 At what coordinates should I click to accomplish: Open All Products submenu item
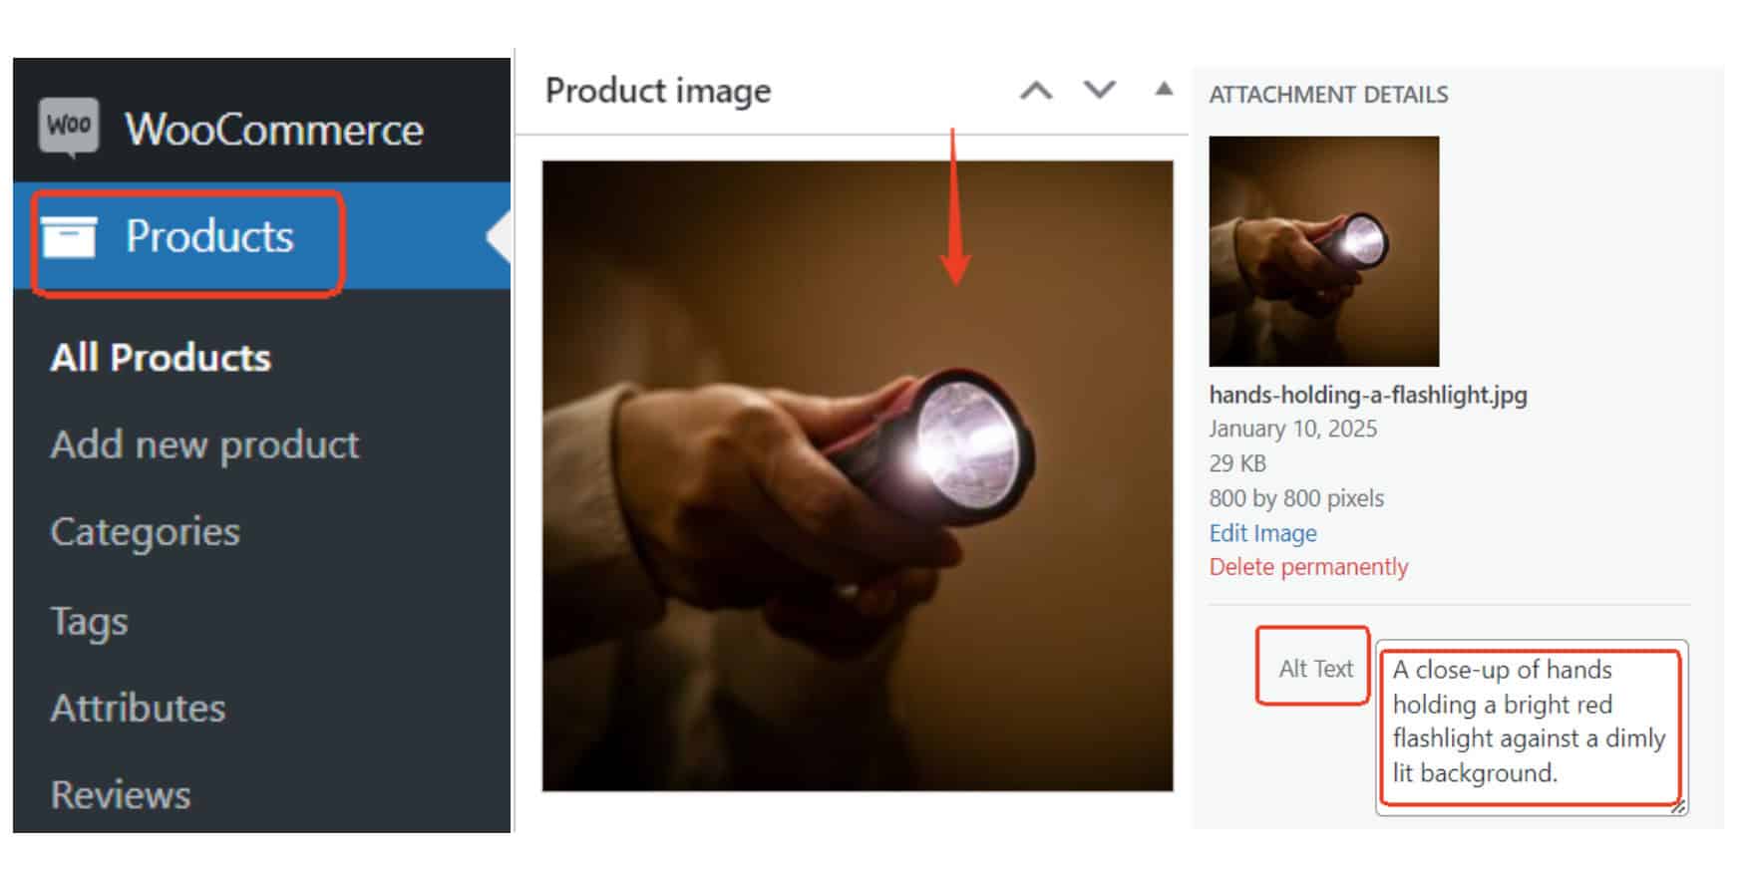tap(161, 358)
